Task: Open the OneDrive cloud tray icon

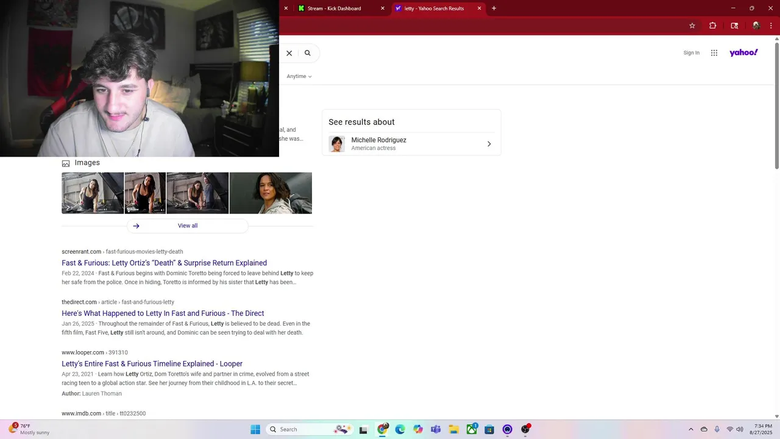Action: [704, 429]
